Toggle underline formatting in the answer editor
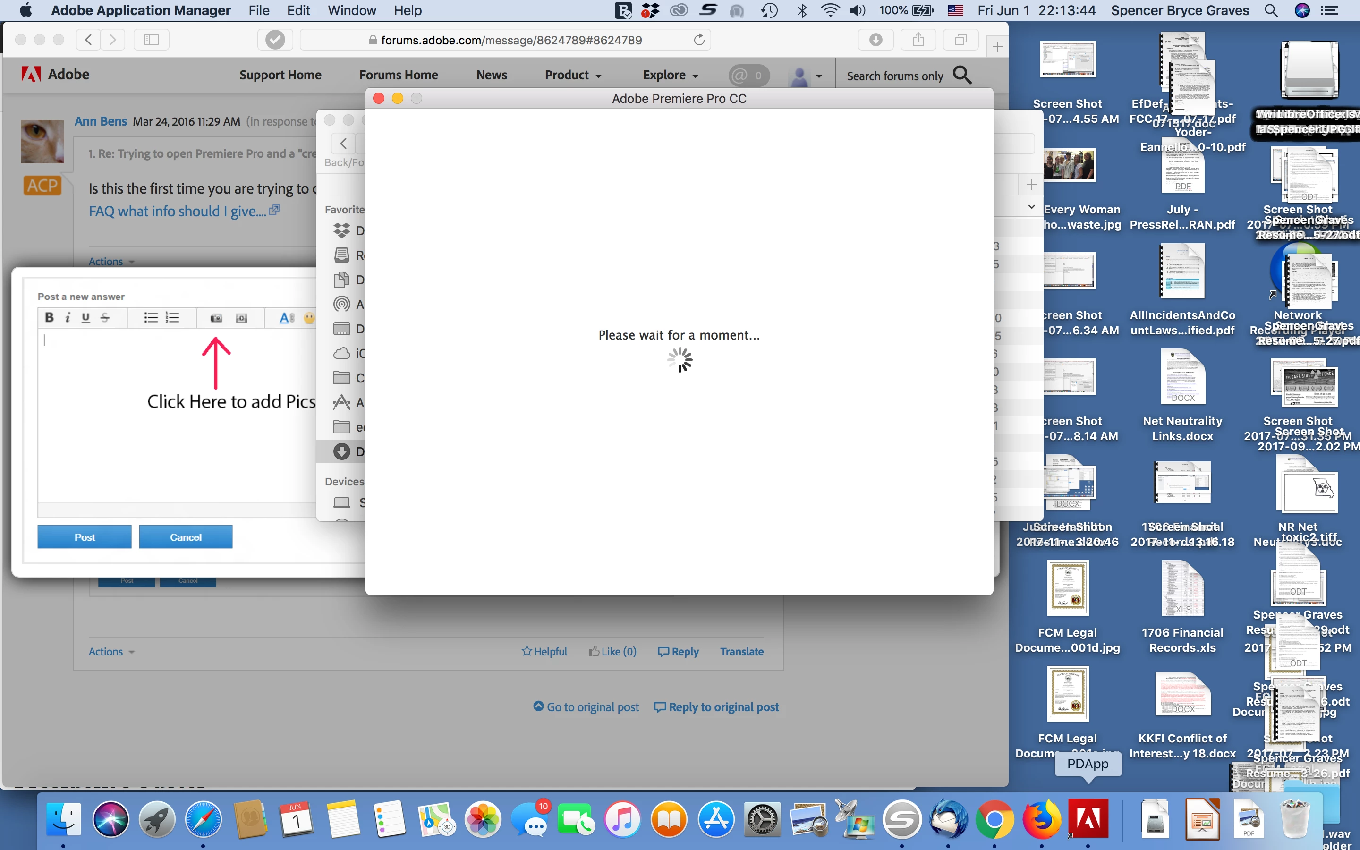The height and width of the screenshot is (850, 1360). (x=85, y=318)
